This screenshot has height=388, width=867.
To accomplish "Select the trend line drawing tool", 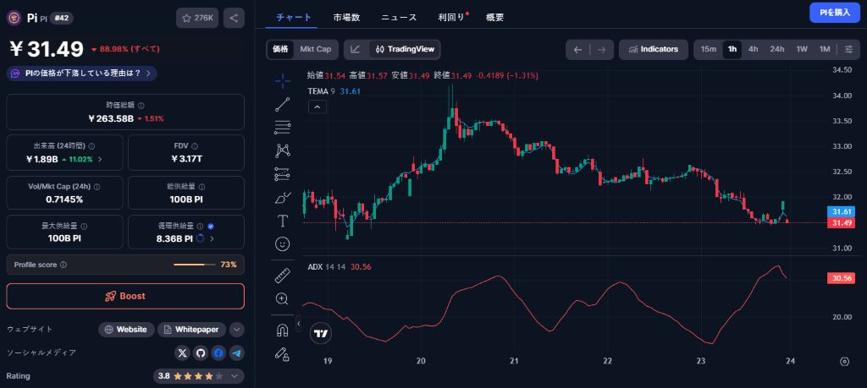I will (283, 104).
